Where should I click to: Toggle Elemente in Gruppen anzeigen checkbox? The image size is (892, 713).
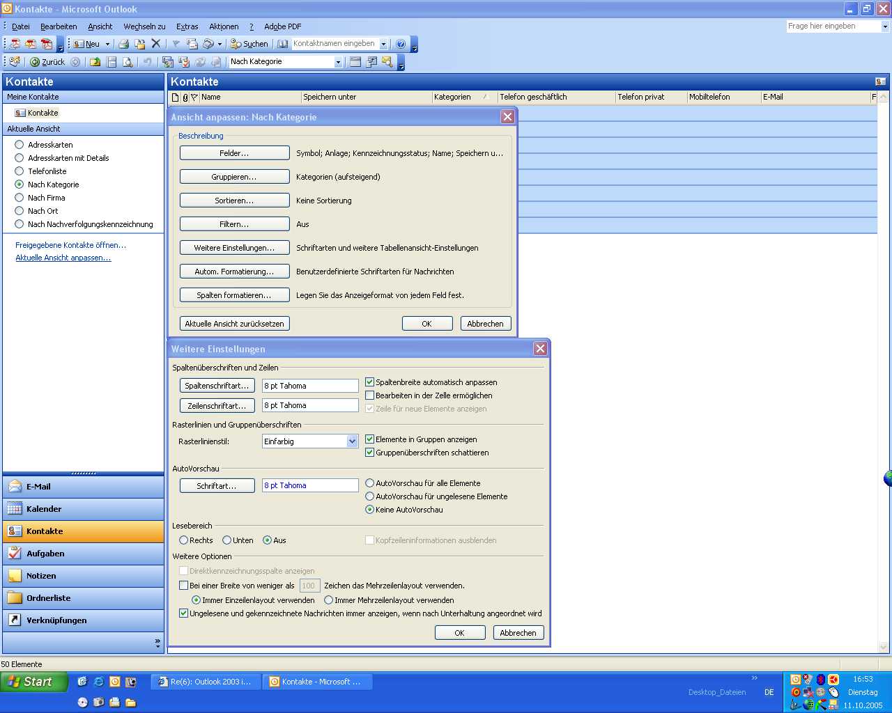[x=370, y=439]
